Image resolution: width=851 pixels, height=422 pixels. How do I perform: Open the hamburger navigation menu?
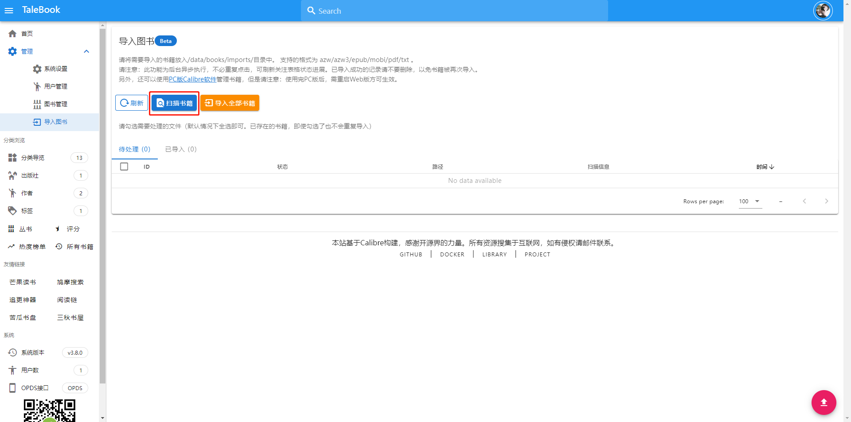pyautogui.click(x=9, y=11)
